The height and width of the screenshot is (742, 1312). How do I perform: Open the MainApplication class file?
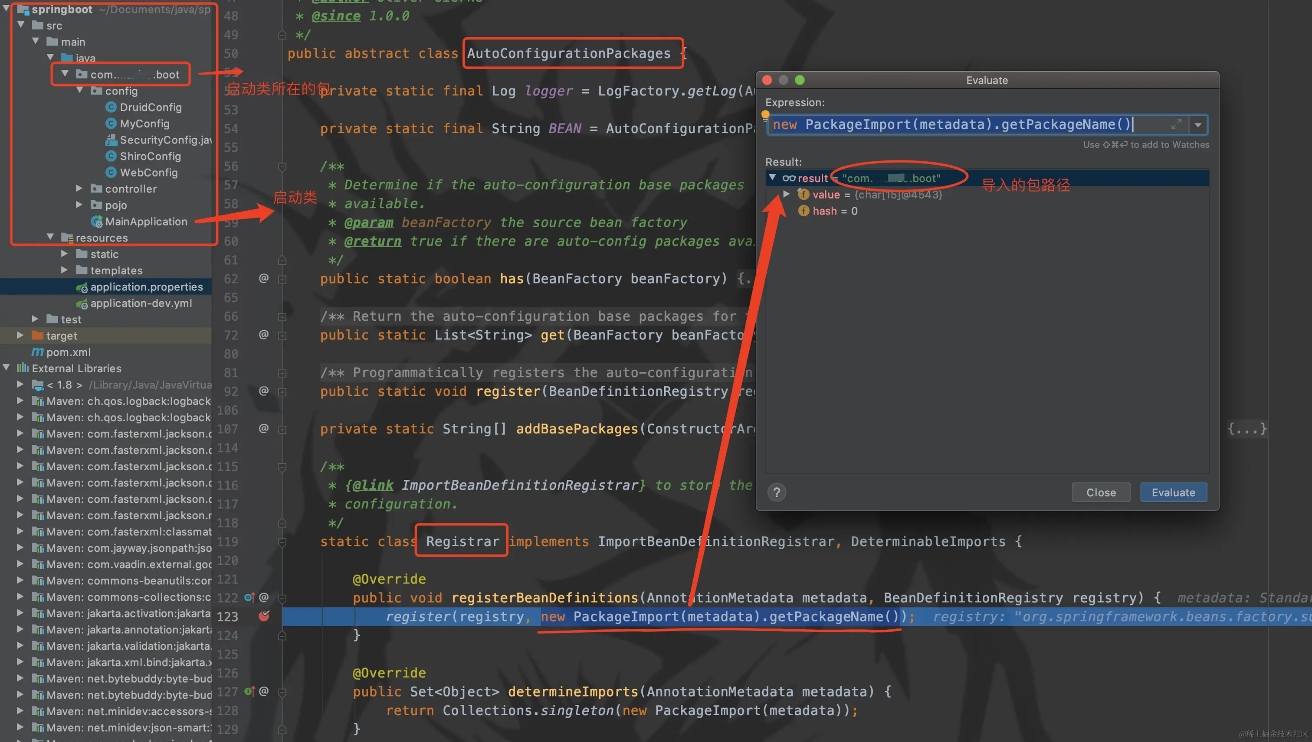[146, 221]
